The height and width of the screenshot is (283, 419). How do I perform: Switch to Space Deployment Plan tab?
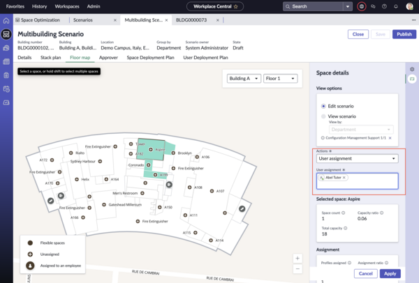pyautogui.click(x=150, y=57)
